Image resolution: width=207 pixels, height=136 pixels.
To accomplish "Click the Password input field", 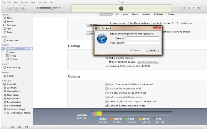I will (x=142, y=38).
